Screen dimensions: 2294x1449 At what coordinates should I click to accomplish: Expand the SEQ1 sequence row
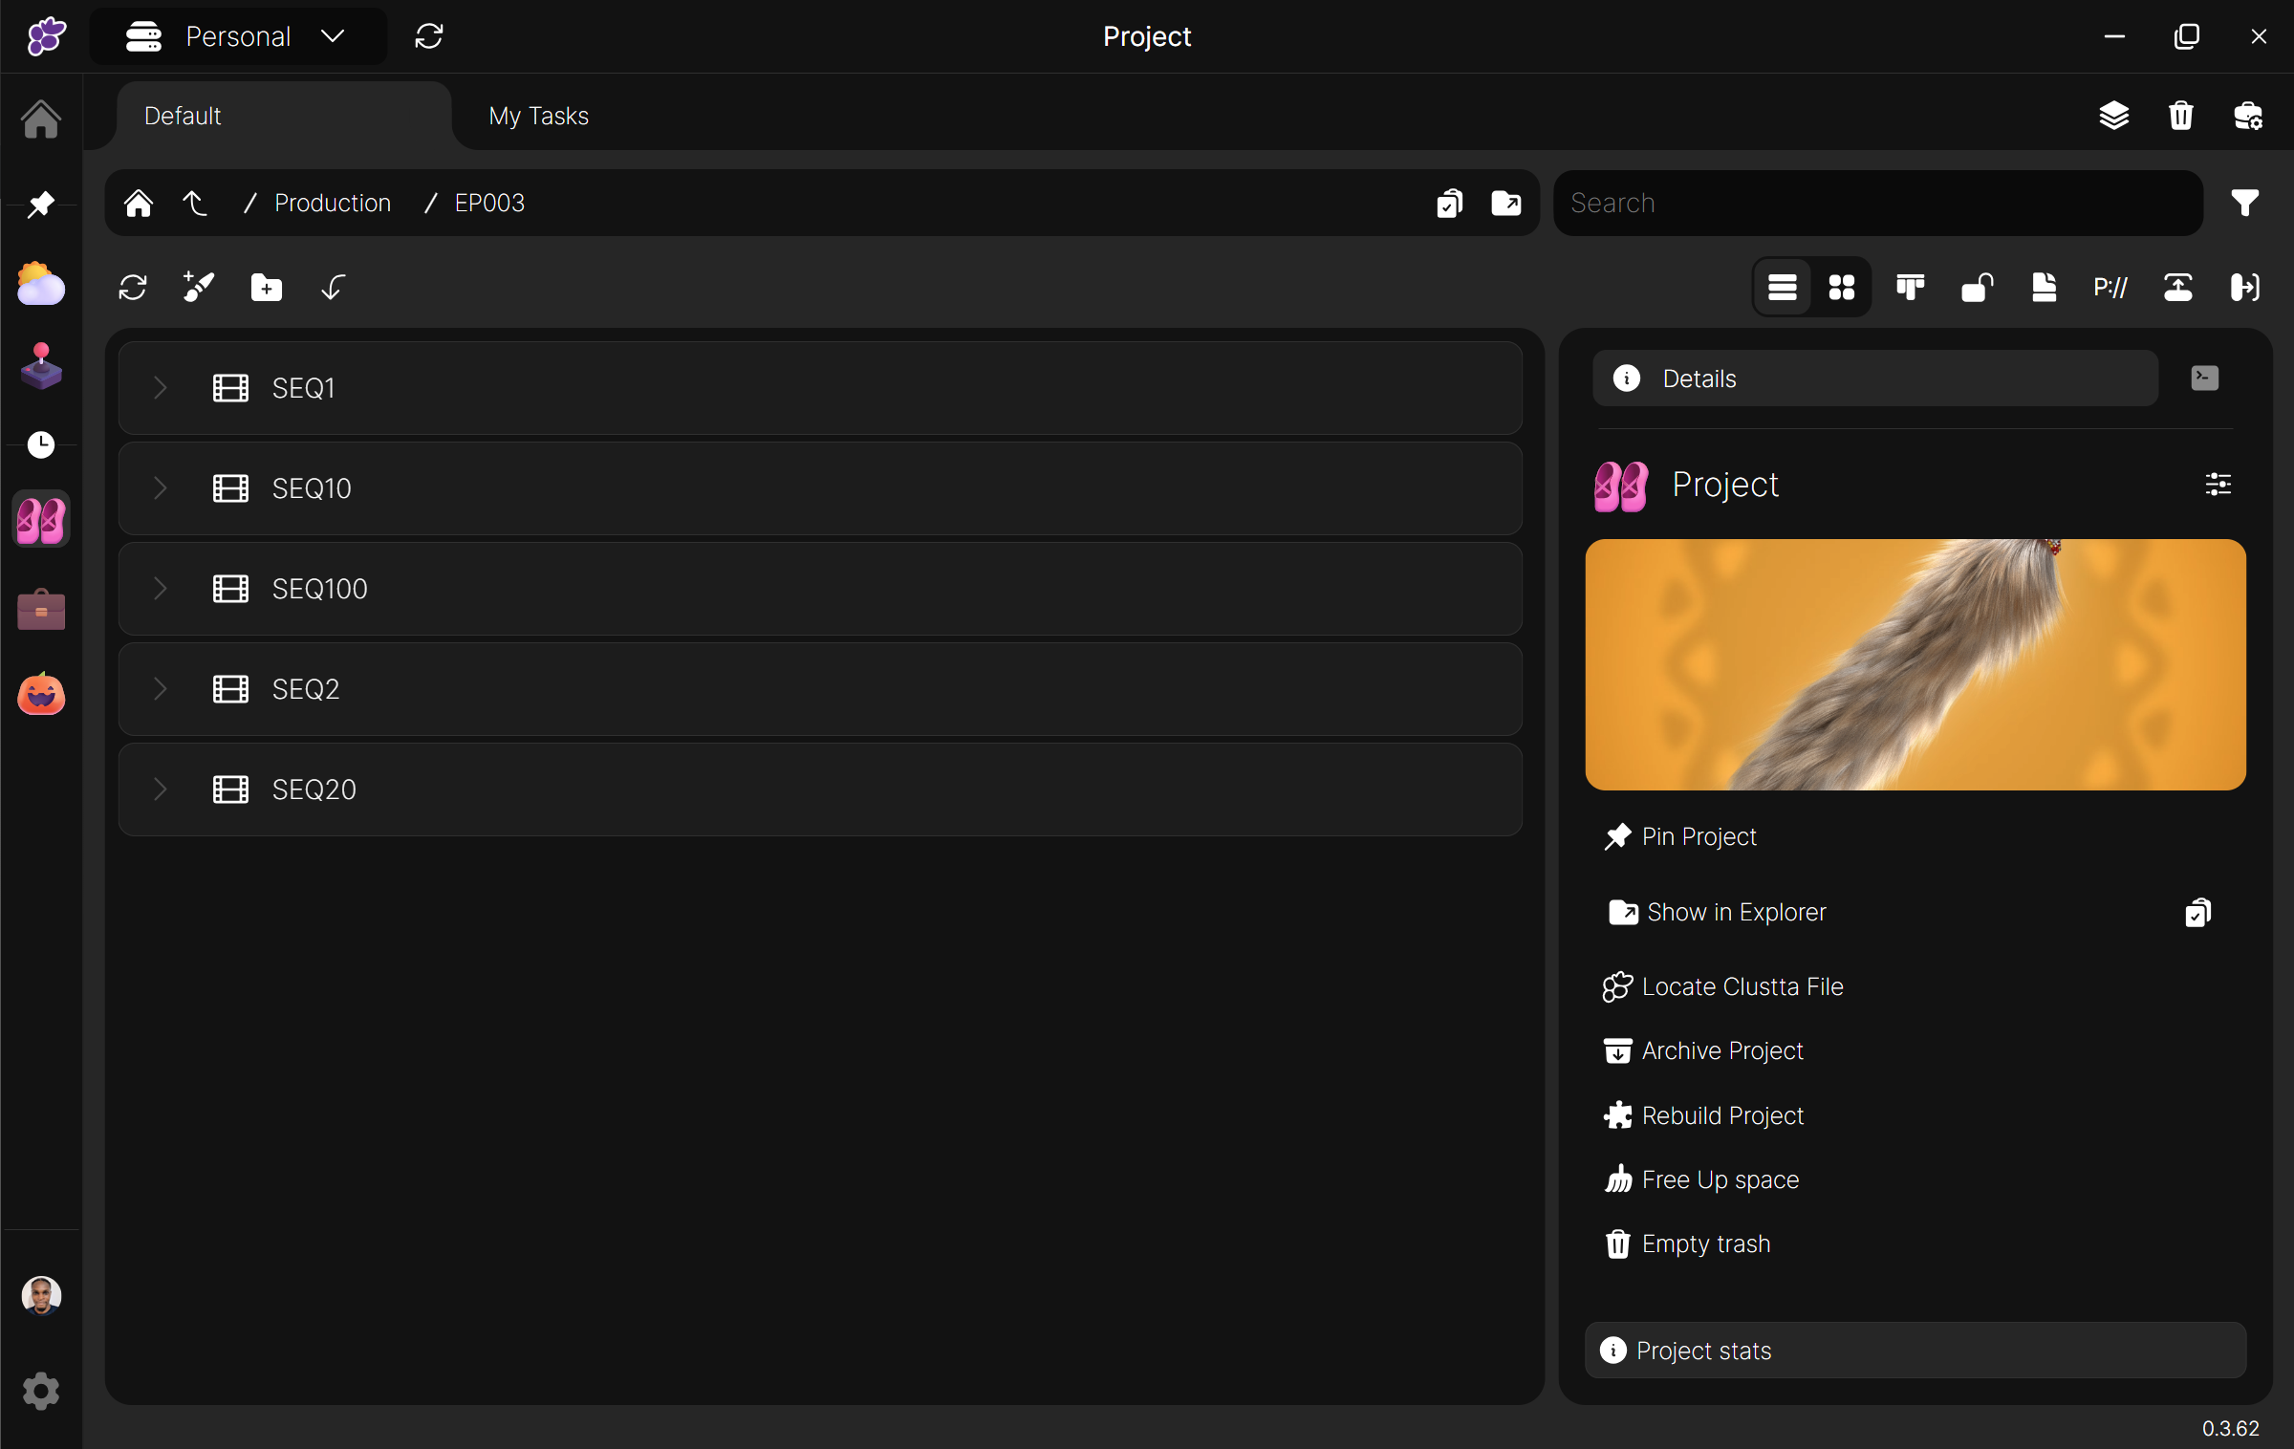pyautogui.click(x=161, y=388)
